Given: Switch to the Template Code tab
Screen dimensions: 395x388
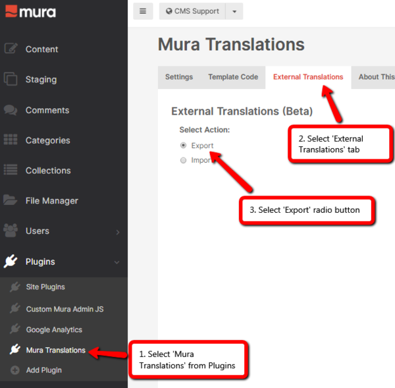Looking at the screenshot, I should [233, 77].
